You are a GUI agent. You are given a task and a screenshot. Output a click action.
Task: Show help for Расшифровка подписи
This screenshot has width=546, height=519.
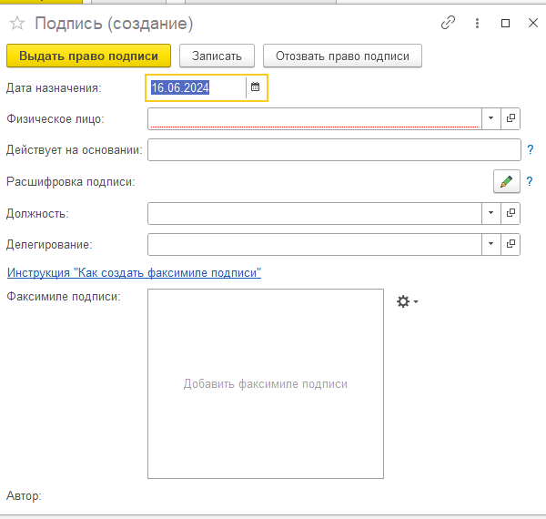pos(530,181)
